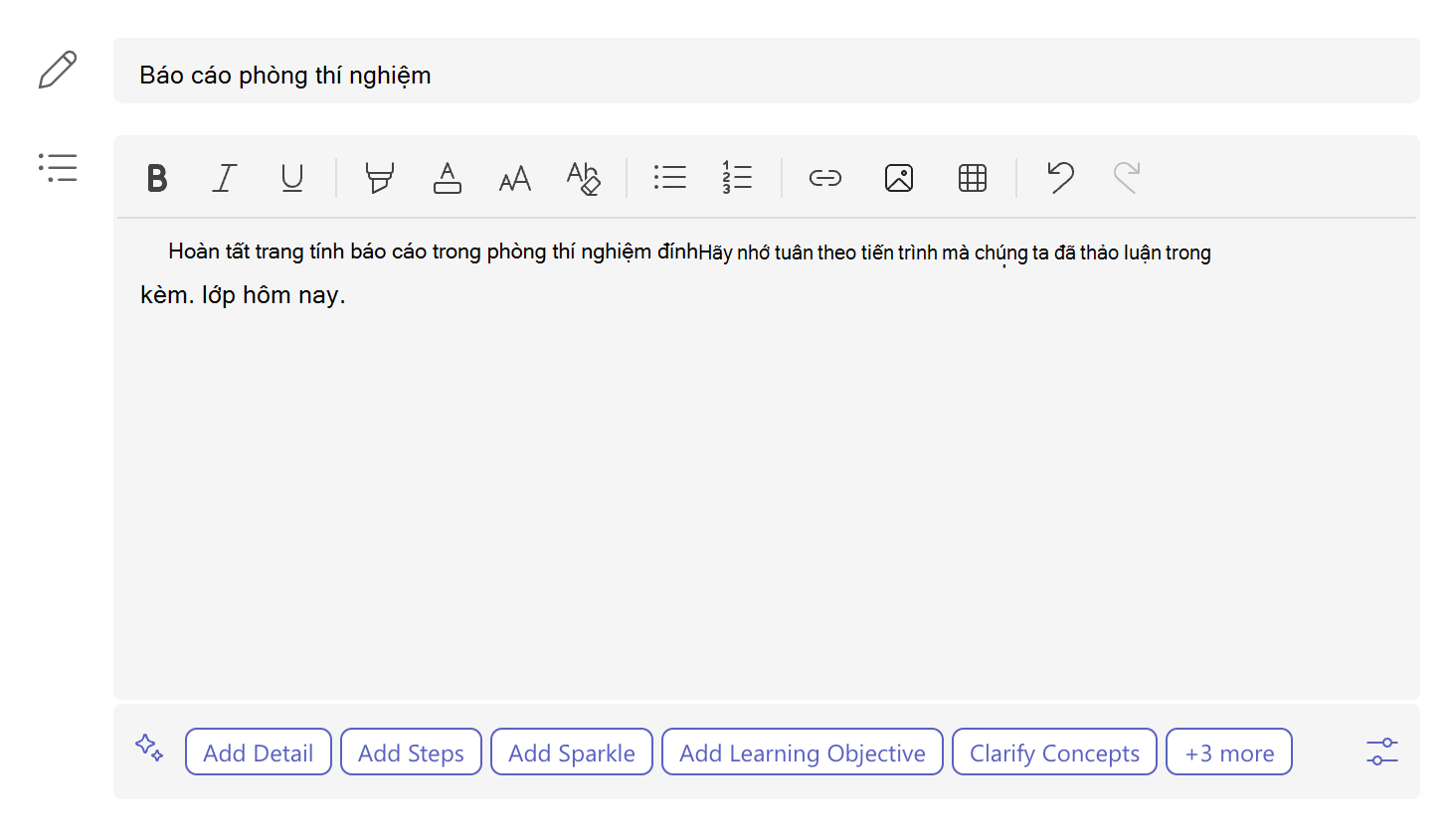The width and height of the screenshot is (1452, 839).
Task: Insert an image into instructions
Action: [899, 178]
